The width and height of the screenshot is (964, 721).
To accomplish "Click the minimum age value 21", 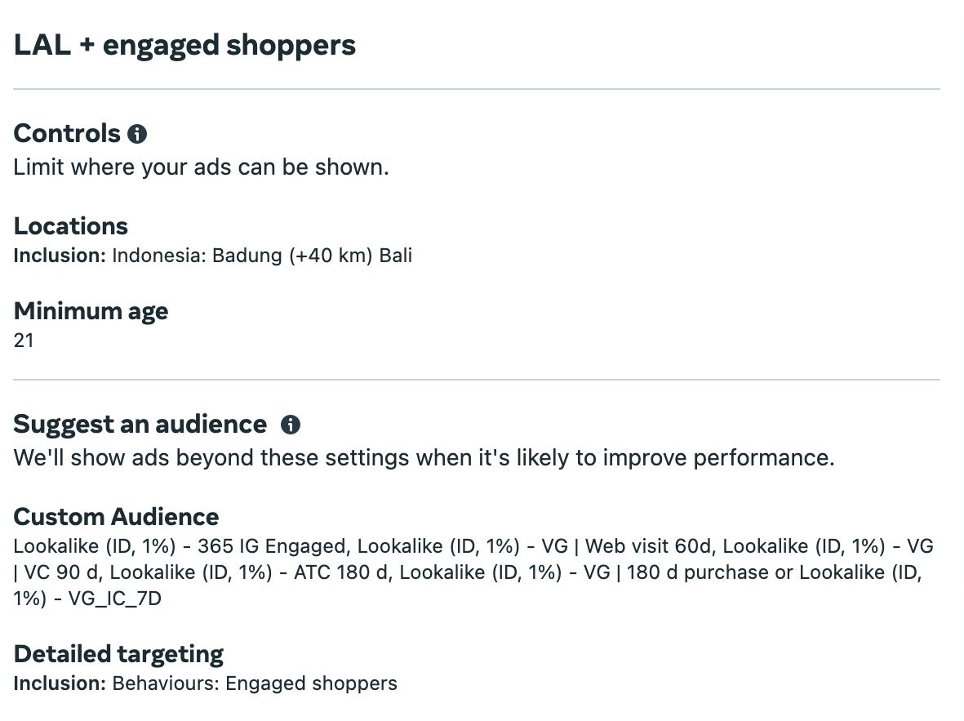I will tap(24, 340).
